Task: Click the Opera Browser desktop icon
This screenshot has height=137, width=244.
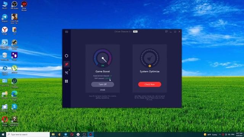Action: pyautogui.click(x=5, y=121)
